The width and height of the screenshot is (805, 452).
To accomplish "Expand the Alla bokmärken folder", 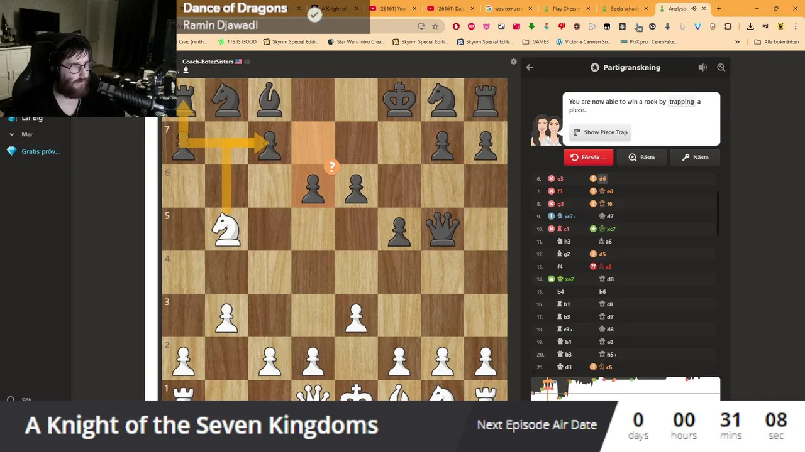I will [776, 42].
